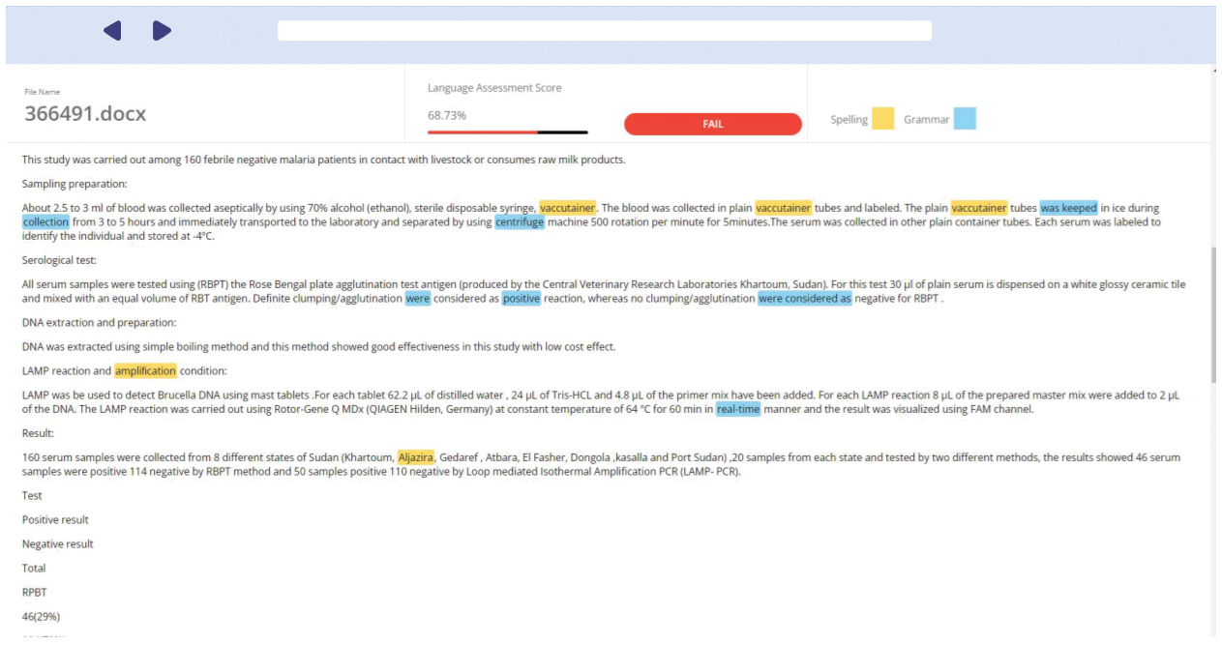Image resolution: width=1222 pixels, height=645 pixels.
Task: Click the vertical scrollbar thumb
Action: pyautogui.click(x=1214, y=314)
